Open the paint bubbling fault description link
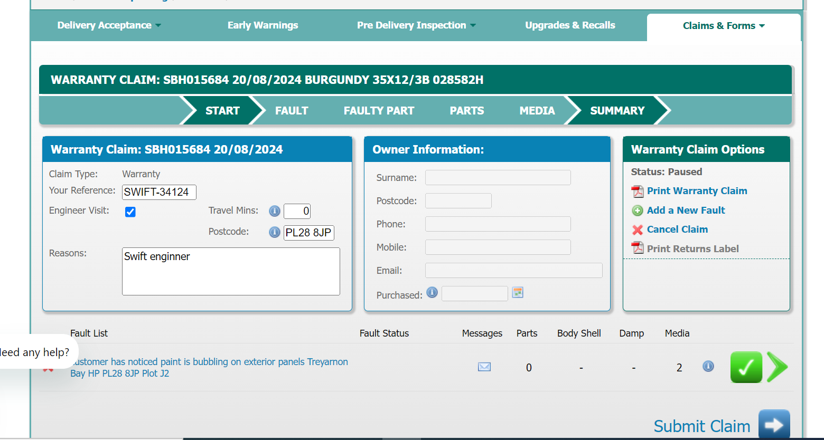Screen dimensions: 824x440 (x=209, y=368)
